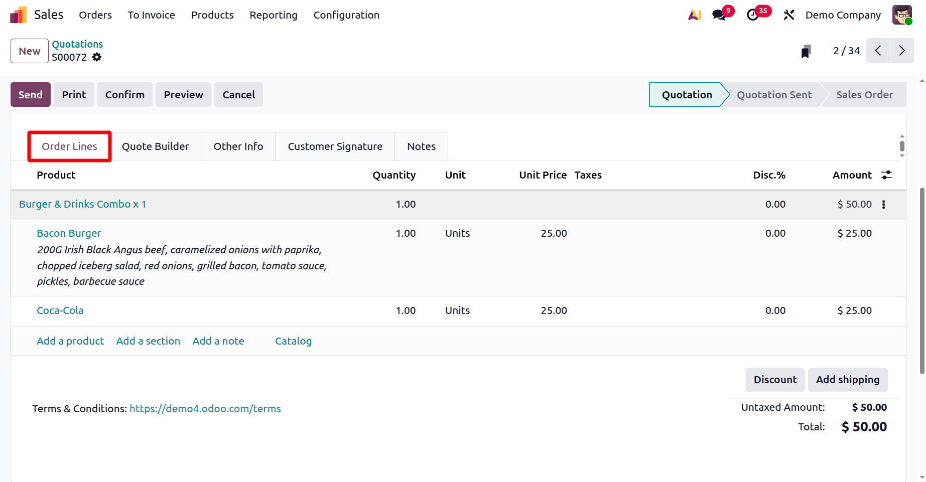The image size is (926, 482).
Task: Click Add a product to insert a line
Action: (70, 341)
